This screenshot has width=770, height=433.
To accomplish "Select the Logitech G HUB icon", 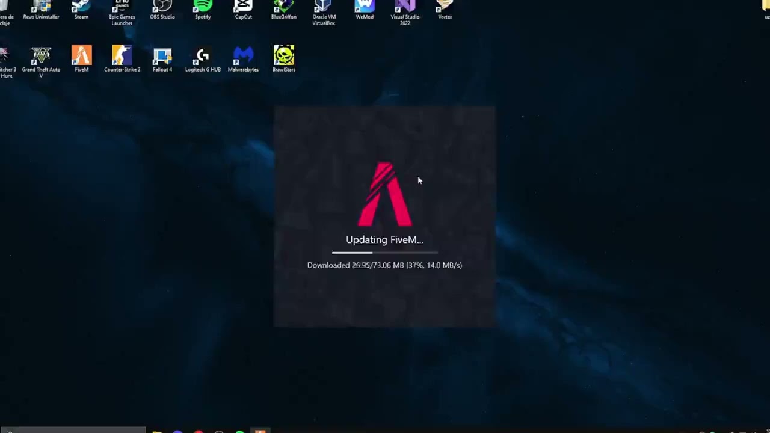I will pos(203,59).
